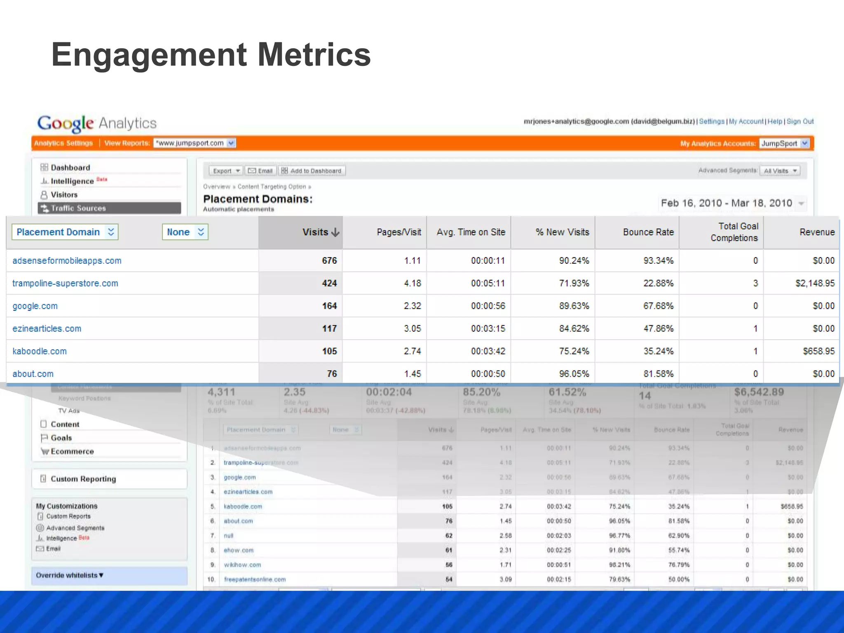Open the enlarged None secondary dimension dropdown
This screenshot has width=844, height=633.
coord(185,232)
